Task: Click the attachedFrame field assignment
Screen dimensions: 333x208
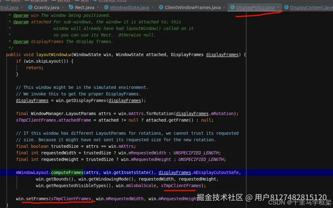Action: pos(74,120)
